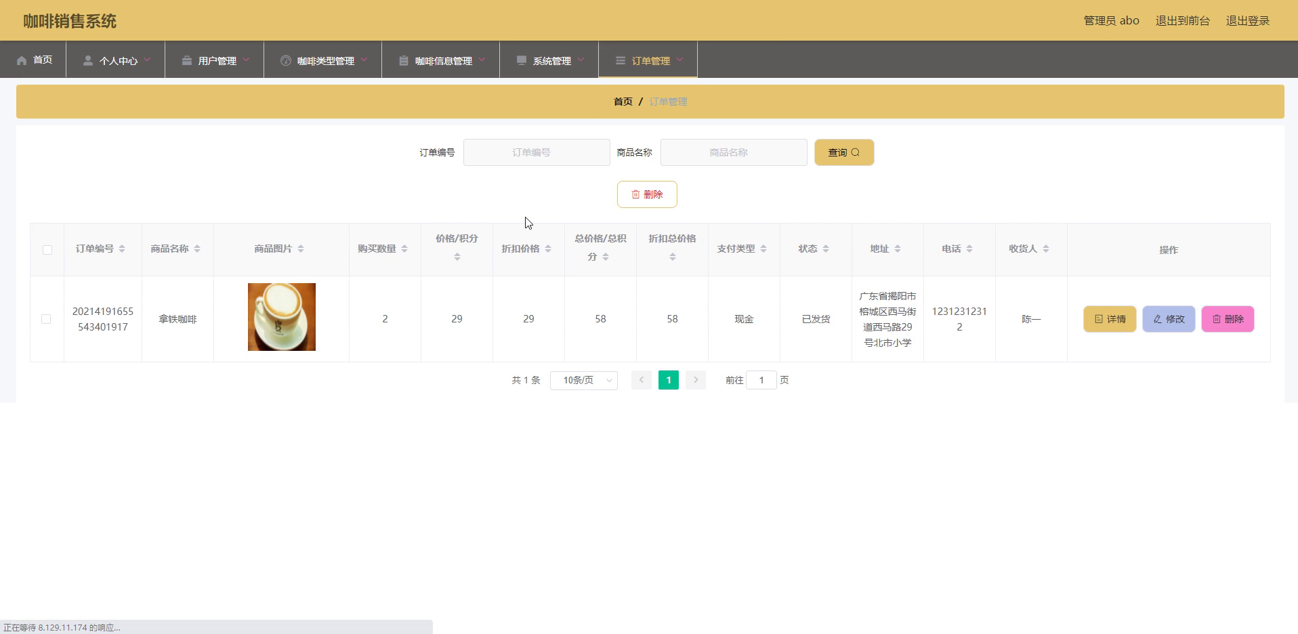Click the 广东省揭阳市 address cell
1298x634 pixels.
887,319
